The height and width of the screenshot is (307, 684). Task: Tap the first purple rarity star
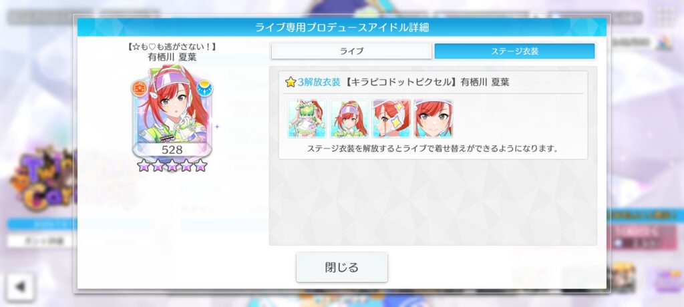(x=143, y=165)
